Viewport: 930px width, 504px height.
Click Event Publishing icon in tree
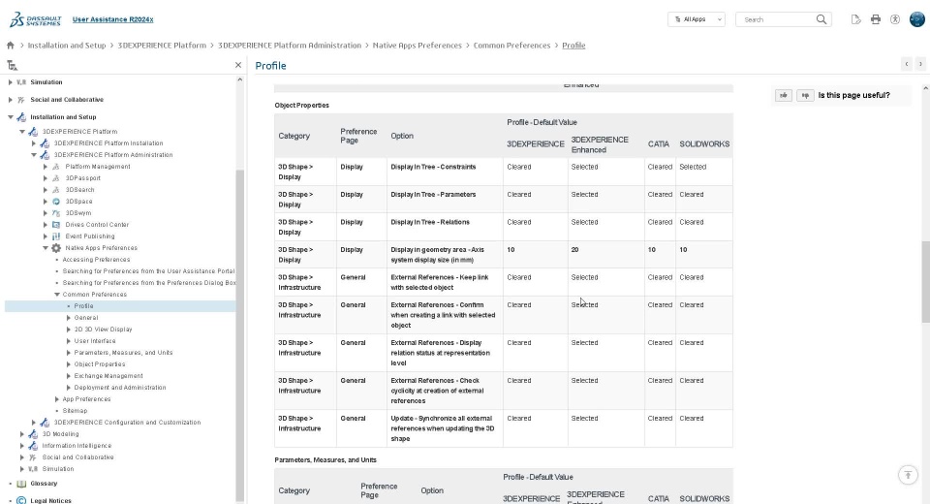(x=56, y=236)
